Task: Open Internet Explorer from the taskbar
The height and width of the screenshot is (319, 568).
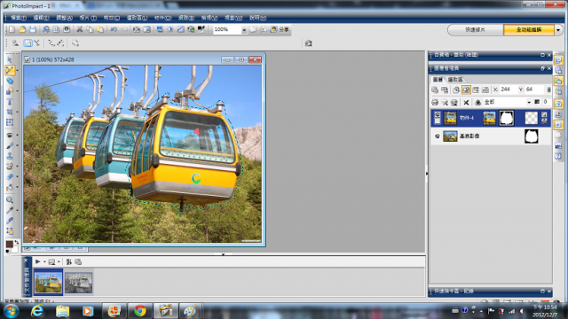Action: click(x=37, y=311)
